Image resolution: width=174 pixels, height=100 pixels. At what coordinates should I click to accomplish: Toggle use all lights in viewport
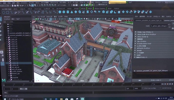click(x=79, y=19)
